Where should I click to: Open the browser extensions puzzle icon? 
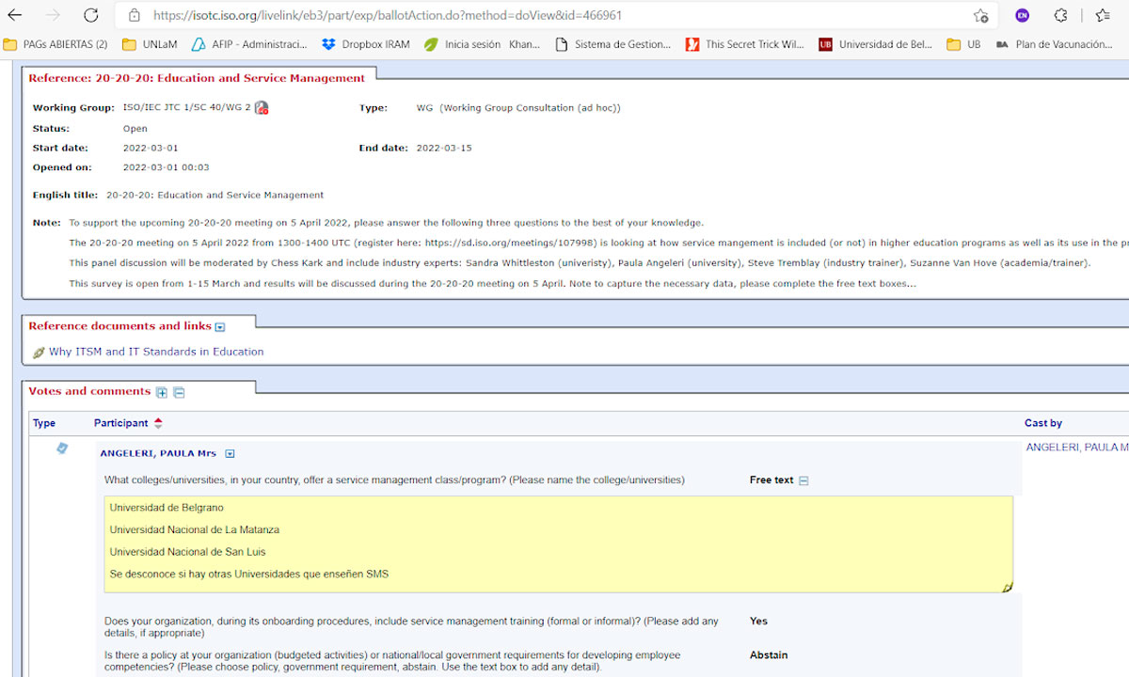coord(1060,15)
